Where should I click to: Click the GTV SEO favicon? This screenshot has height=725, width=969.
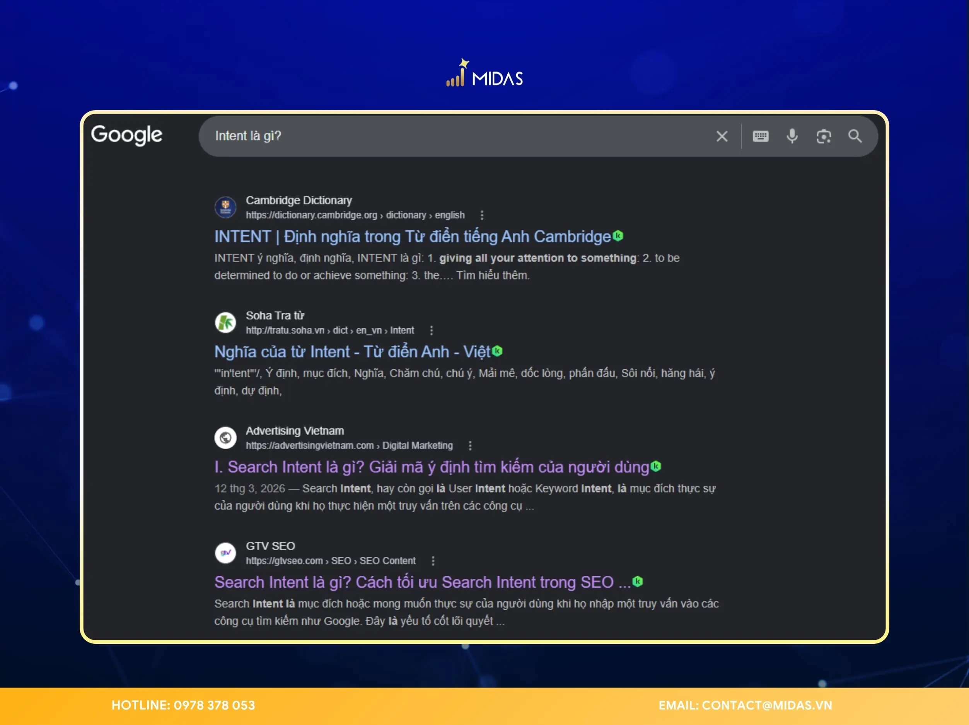pyautogui.click(x=225, y=553)
